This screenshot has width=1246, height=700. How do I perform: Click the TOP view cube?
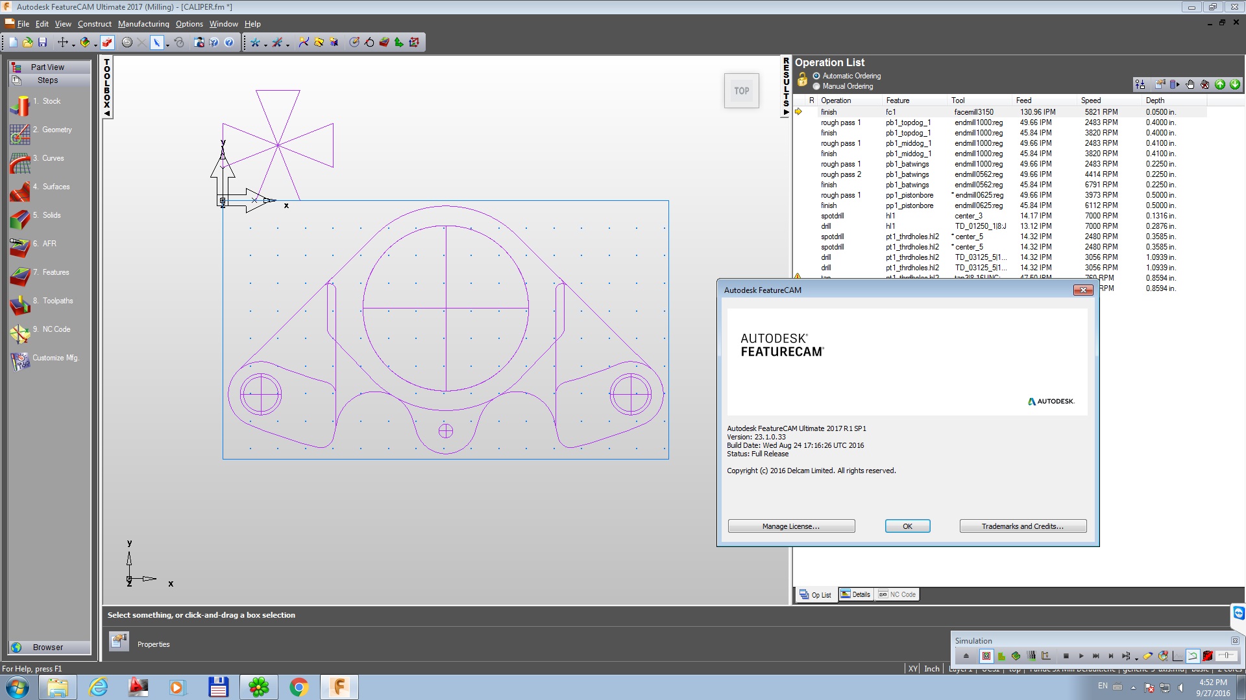point(742,91)
